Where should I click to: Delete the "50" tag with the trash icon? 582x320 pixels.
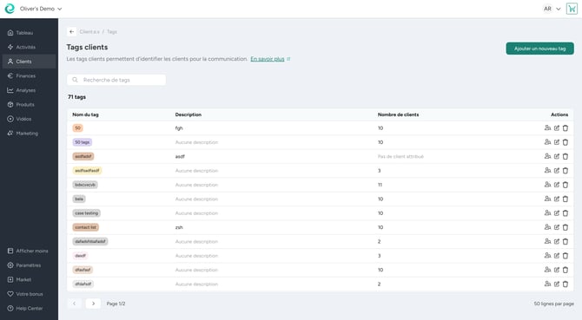[x=565, y=128]
